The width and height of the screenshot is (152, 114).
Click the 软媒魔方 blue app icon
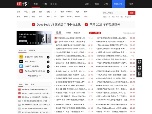pos(21,66)
